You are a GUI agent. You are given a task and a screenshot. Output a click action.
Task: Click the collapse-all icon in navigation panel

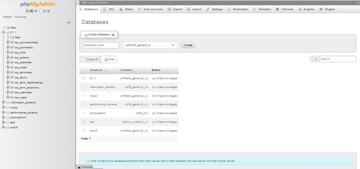click(x=69, y=22)
